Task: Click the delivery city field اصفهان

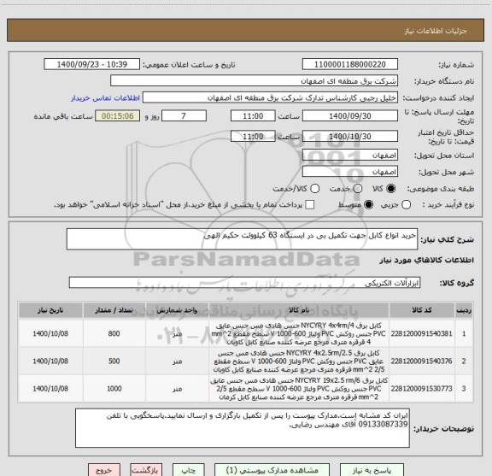Action: (350, 172)
